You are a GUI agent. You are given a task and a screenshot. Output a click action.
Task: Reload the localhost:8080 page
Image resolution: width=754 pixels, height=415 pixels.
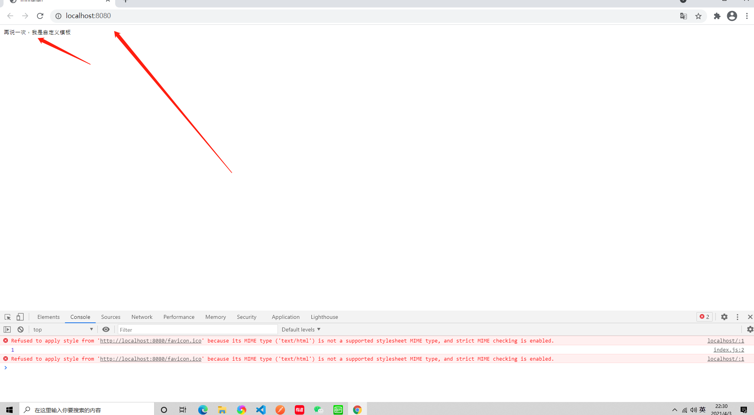[x=40, y=16]
